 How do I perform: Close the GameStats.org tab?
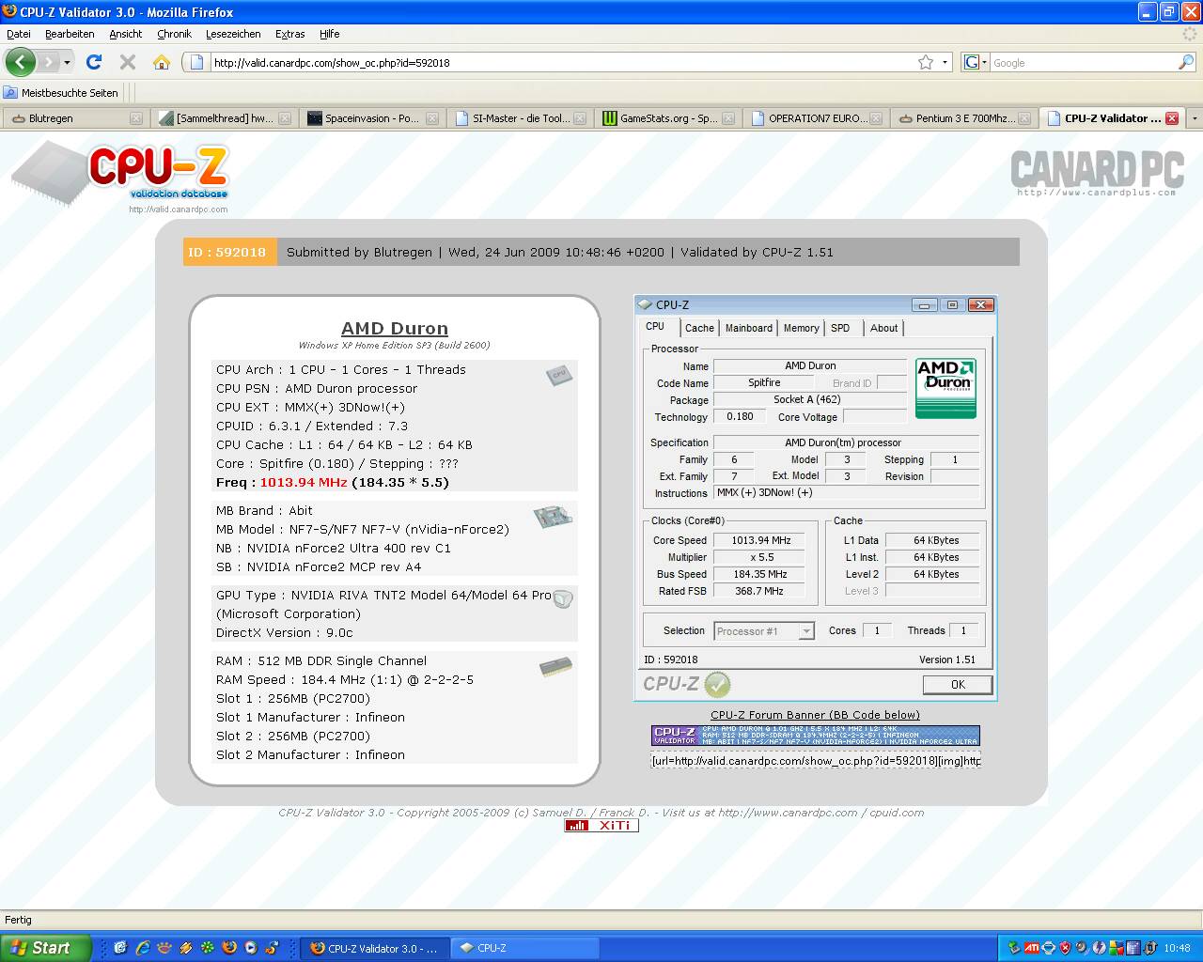click(728, 118)
